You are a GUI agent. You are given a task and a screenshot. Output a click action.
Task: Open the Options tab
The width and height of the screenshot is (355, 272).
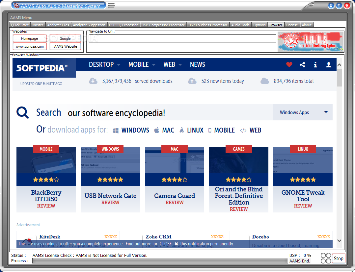coord(259,25)
